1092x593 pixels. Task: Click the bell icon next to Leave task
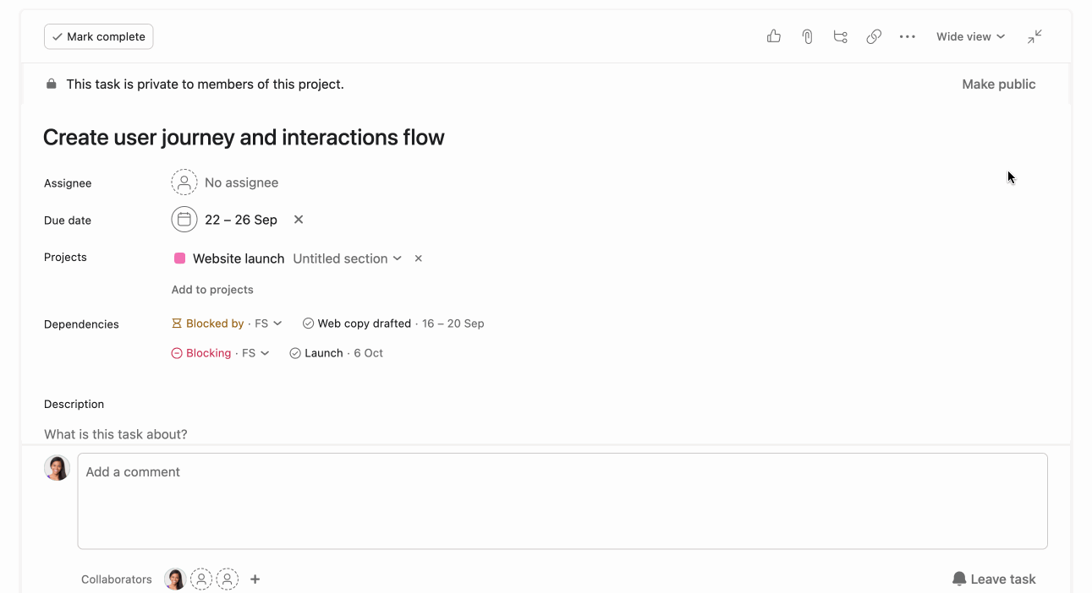pos(959,579)
